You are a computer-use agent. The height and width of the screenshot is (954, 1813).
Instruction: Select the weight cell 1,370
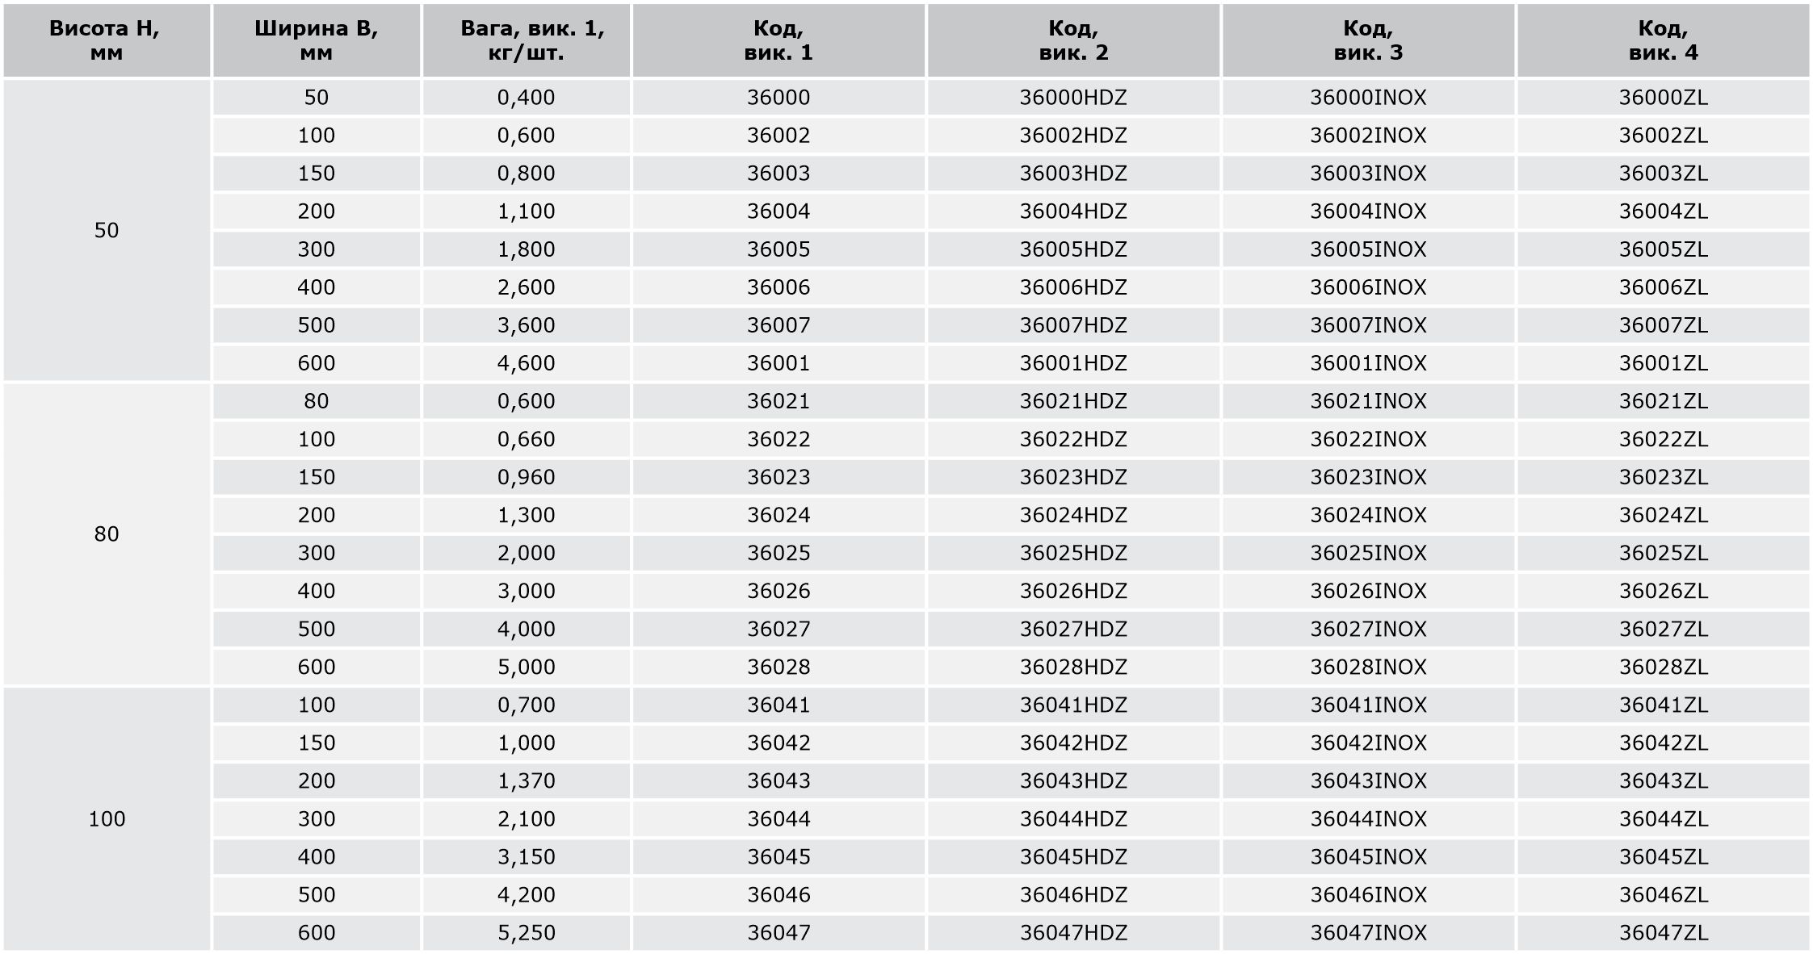point(526,780)
